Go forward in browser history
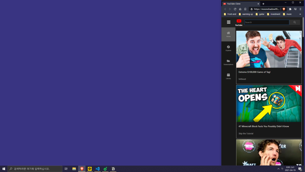The width and height of the screenshot is (305, 172). 230,9
